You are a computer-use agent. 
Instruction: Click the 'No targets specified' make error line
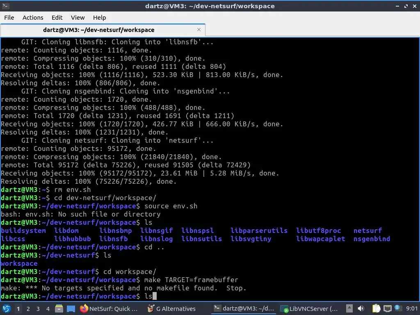tap(123, 288)
